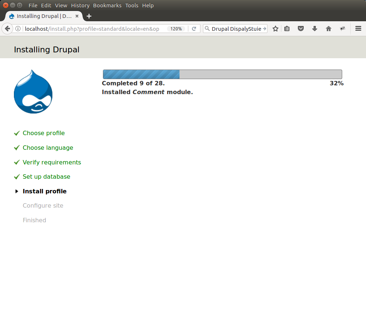Focus the search box containing Drupal DispalyStuie

click(x=234, y=29)
